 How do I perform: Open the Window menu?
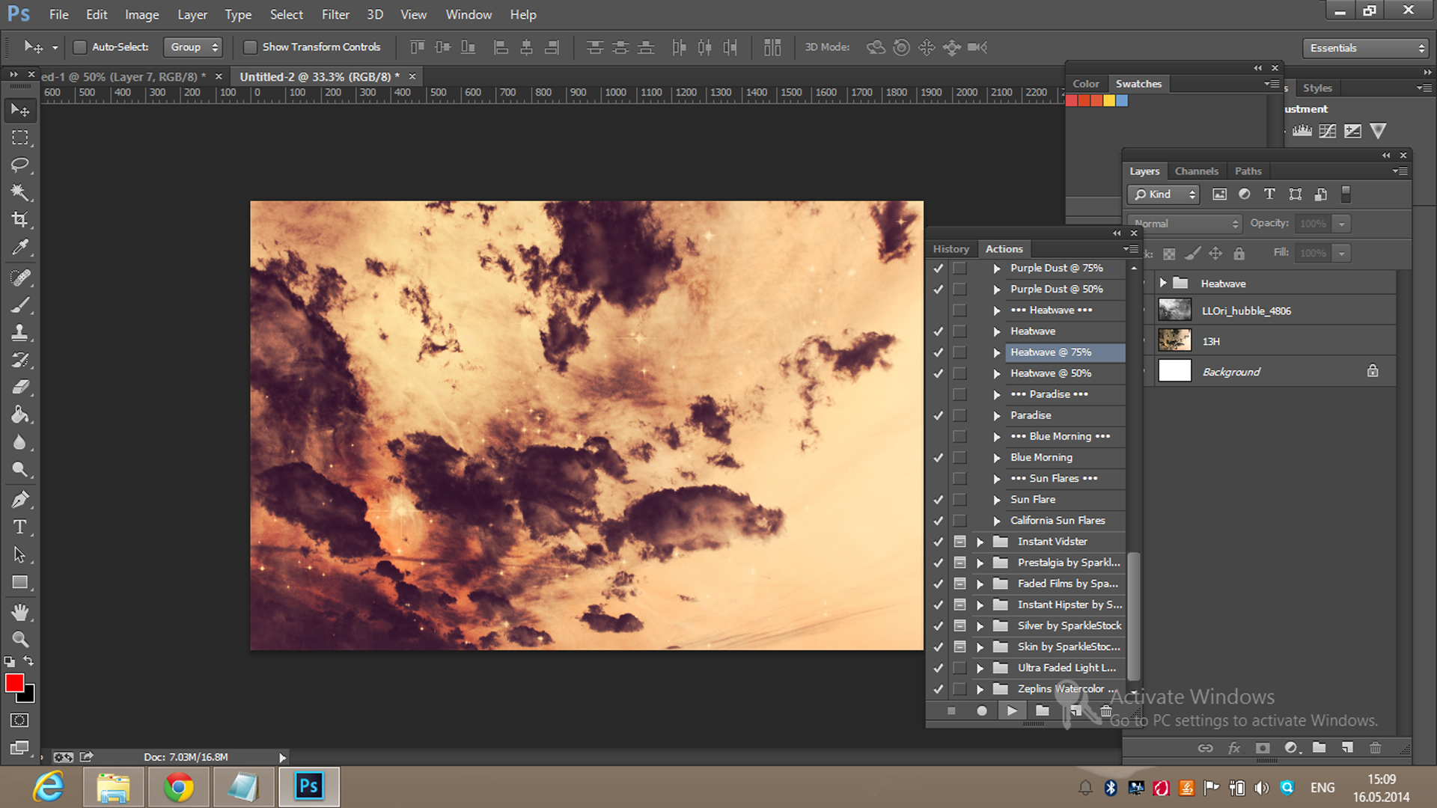tap(469, 14)
